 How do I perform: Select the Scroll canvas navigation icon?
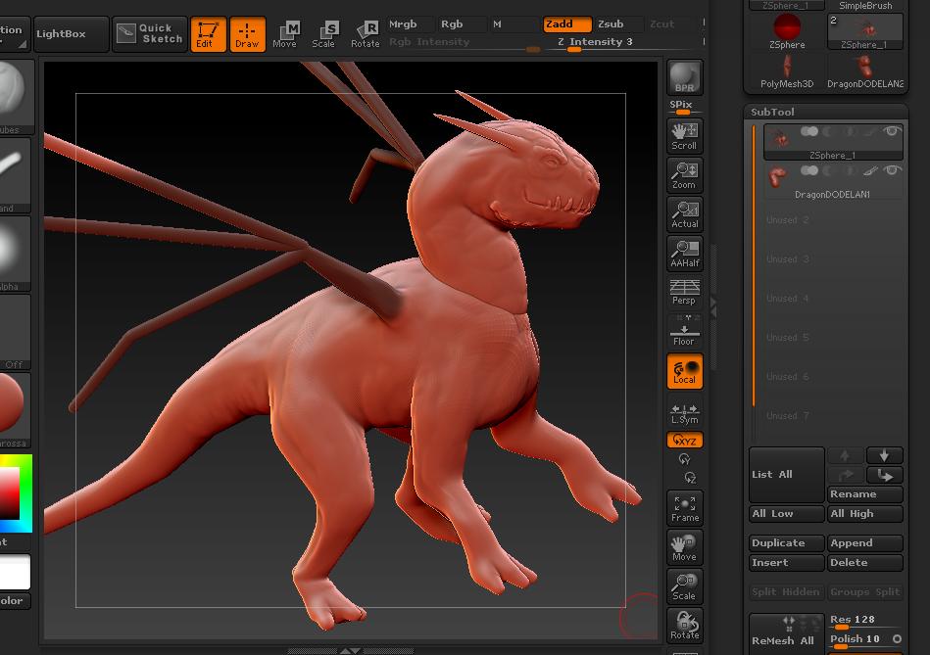(684, 135)
